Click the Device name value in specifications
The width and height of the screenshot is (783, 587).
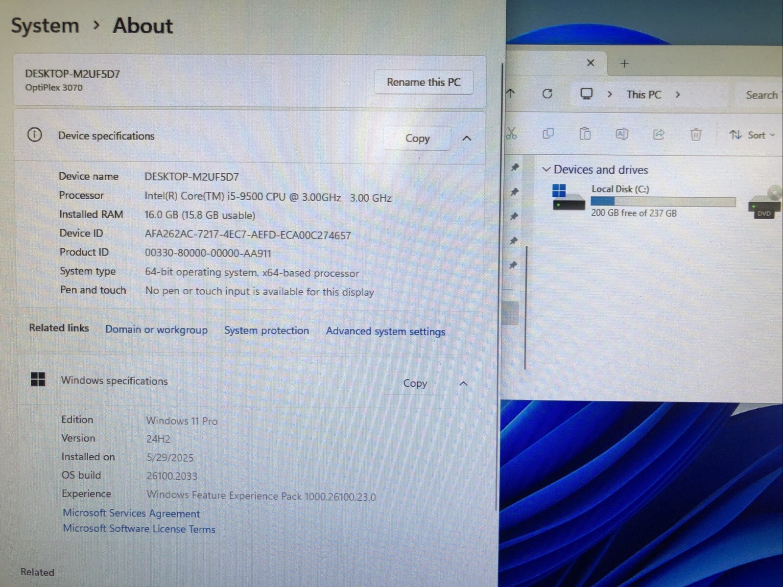191,177
